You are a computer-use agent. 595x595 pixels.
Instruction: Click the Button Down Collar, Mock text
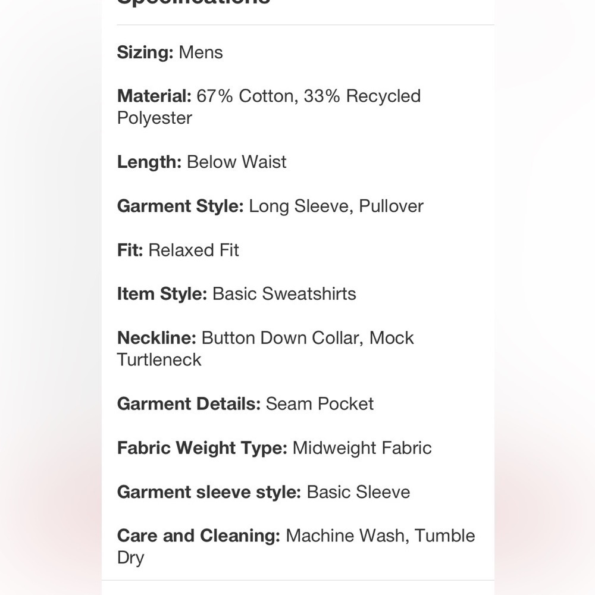(308, 338)
